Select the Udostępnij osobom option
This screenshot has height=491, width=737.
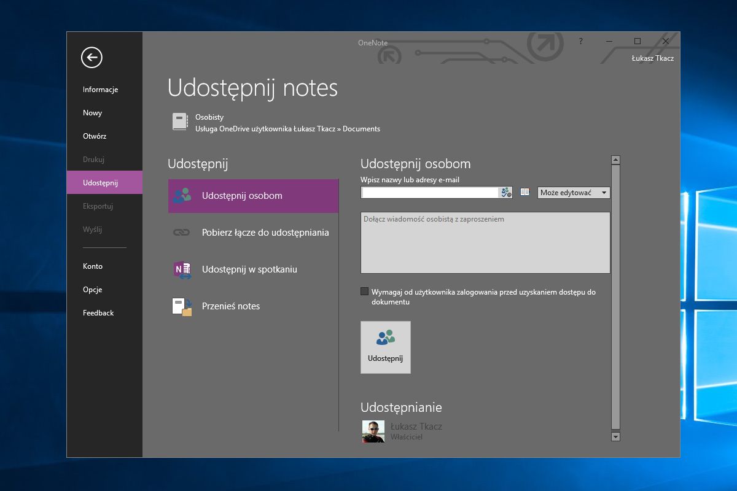253,196
